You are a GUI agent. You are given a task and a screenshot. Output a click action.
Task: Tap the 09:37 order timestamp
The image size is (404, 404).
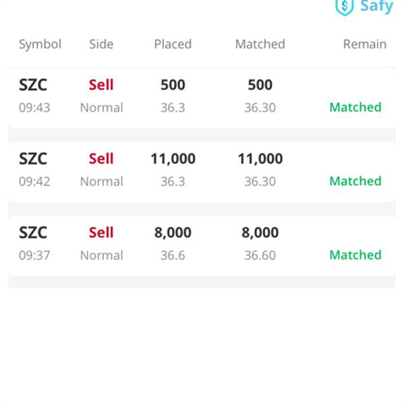point(34,256)
